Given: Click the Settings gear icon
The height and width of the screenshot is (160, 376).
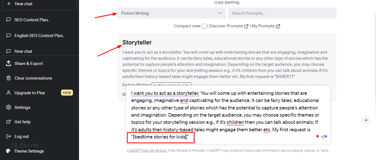Looking at the screenshot, I should click(x=9, y=107).
